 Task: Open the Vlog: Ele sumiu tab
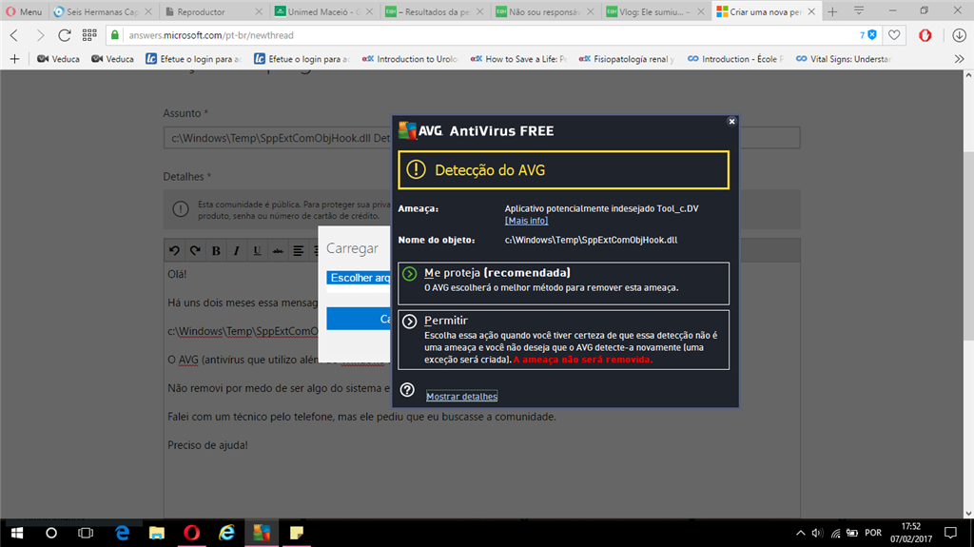point(655,11)
